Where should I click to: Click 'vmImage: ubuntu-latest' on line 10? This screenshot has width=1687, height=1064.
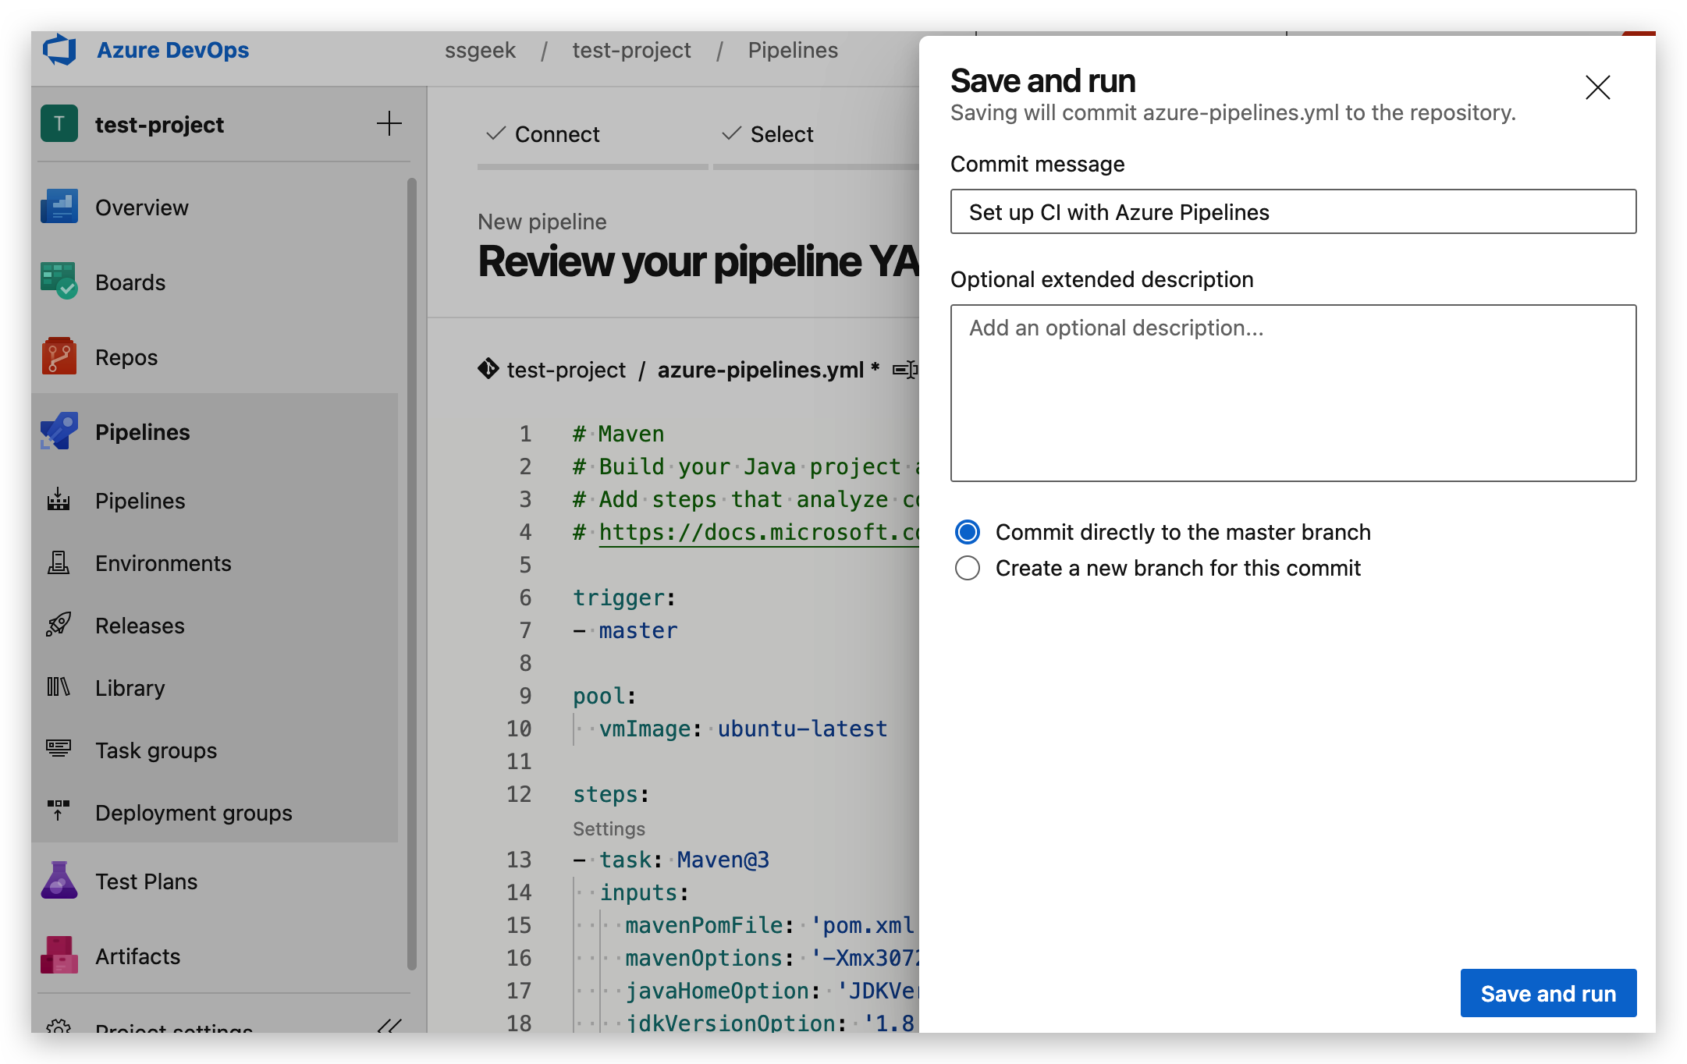pos(743,729)
